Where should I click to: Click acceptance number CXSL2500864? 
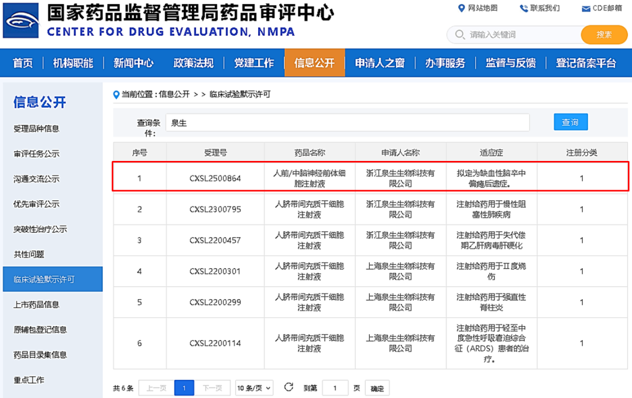(x=215, y=179)
